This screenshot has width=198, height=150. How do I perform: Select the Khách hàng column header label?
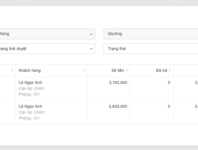click(30, 71)
